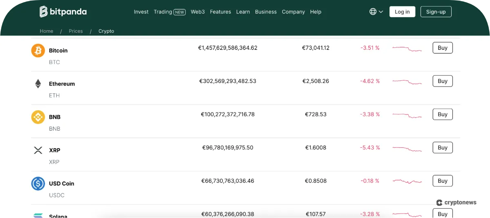Open the BNB asset name
Image resolution: width=490 pixels, height=218 pixels.
[55, 117]
